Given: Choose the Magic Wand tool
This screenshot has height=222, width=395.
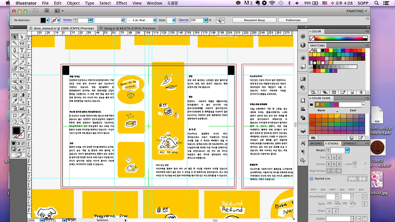Looking at the screenshot, I should click(x=15, y=43).
